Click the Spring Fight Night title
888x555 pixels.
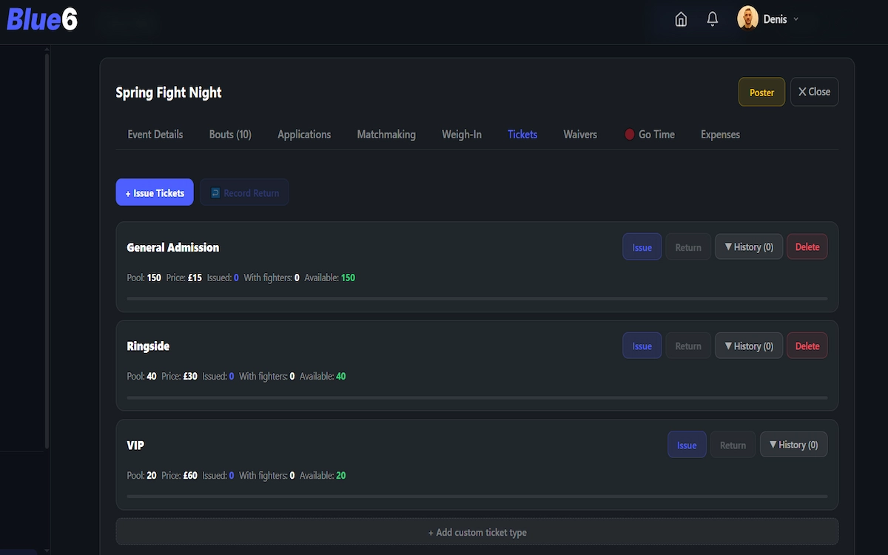pos(169,92)
